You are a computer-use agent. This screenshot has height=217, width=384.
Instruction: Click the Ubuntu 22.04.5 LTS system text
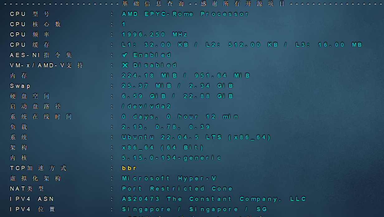click(x=196, y=137)
